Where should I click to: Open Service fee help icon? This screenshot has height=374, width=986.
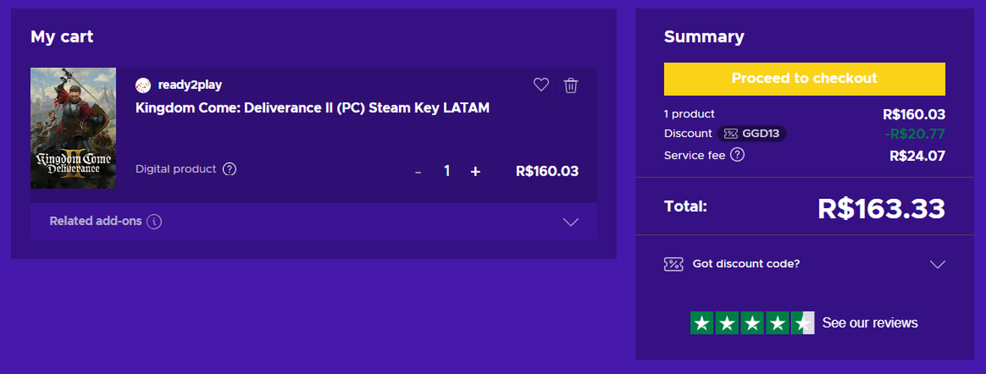(x=737, y=156)
